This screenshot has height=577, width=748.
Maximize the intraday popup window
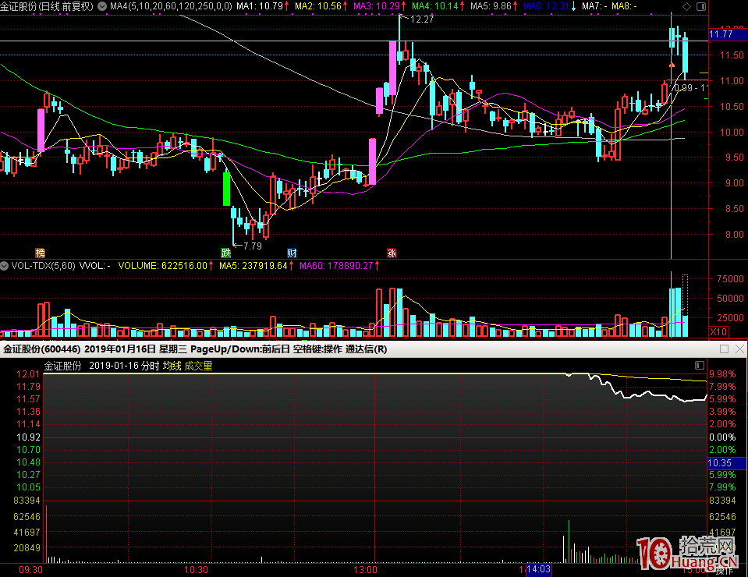tap(724, 349)
